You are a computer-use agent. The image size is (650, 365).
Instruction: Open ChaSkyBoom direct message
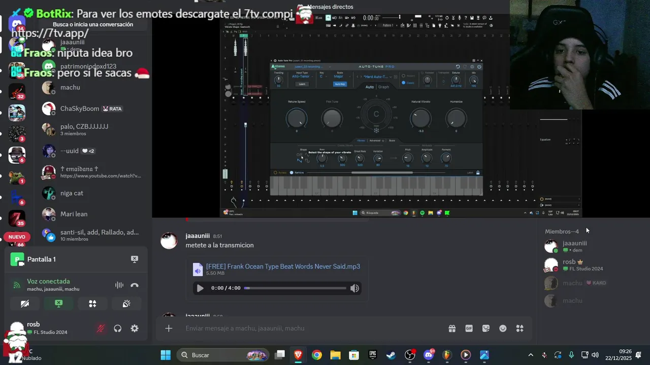(91, 108)
